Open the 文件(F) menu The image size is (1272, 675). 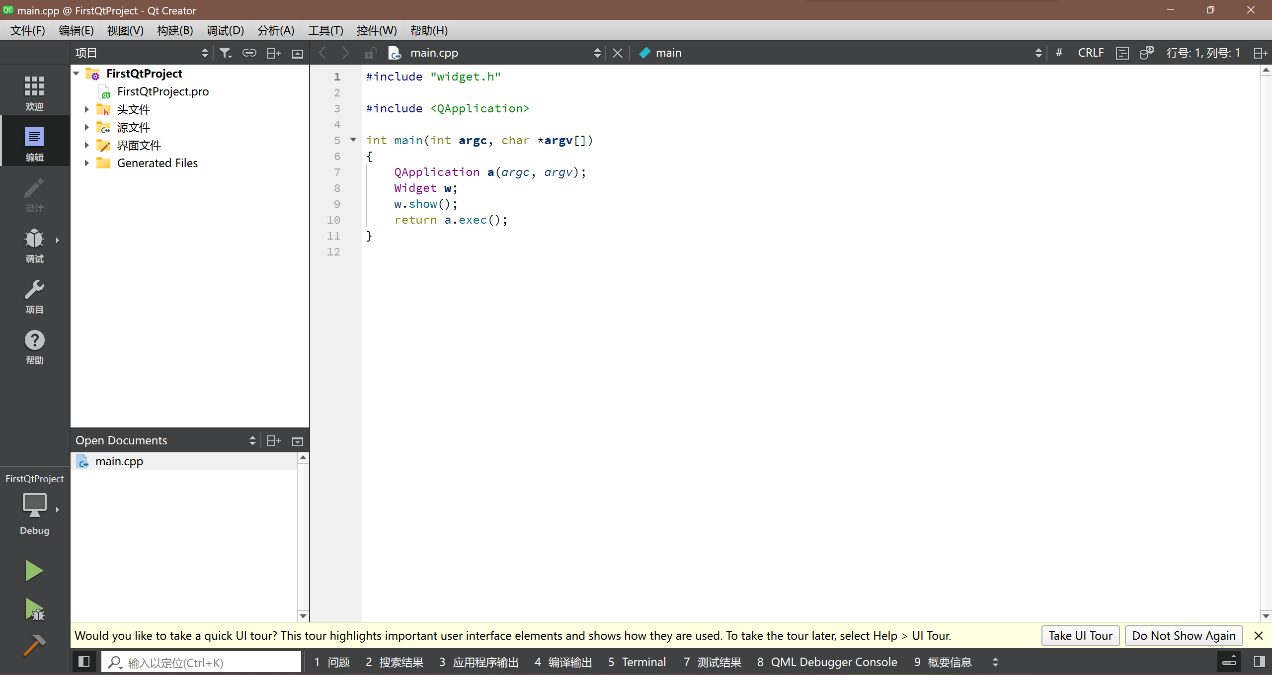(29, 30)
